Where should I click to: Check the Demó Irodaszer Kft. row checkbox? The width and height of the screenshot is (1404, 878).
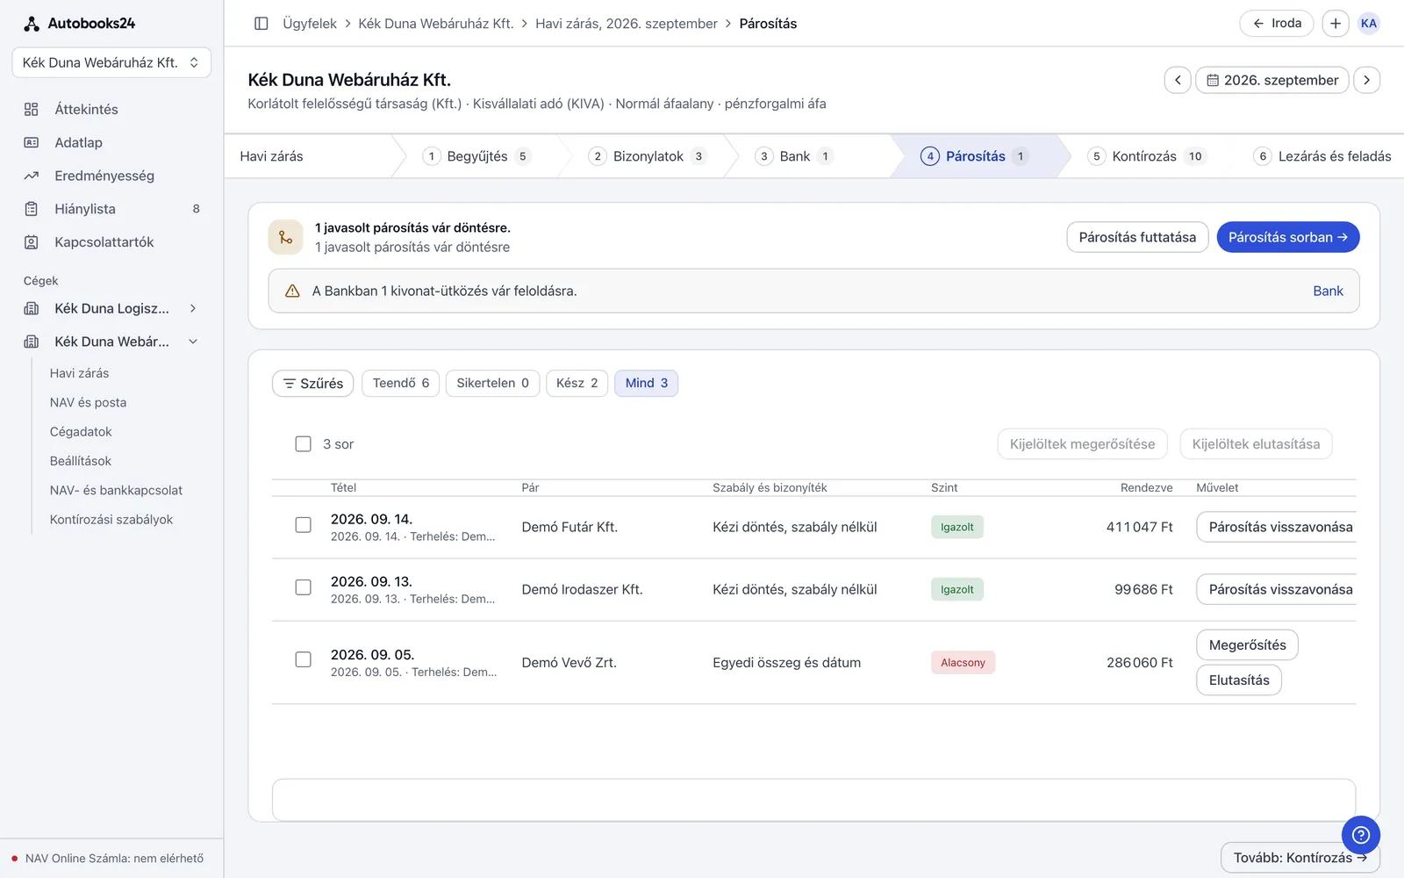304,587
